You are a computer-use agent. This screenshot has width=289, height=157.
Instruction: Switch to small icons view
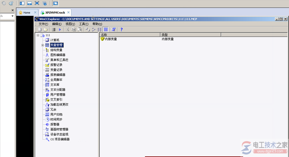click(94, 29)
